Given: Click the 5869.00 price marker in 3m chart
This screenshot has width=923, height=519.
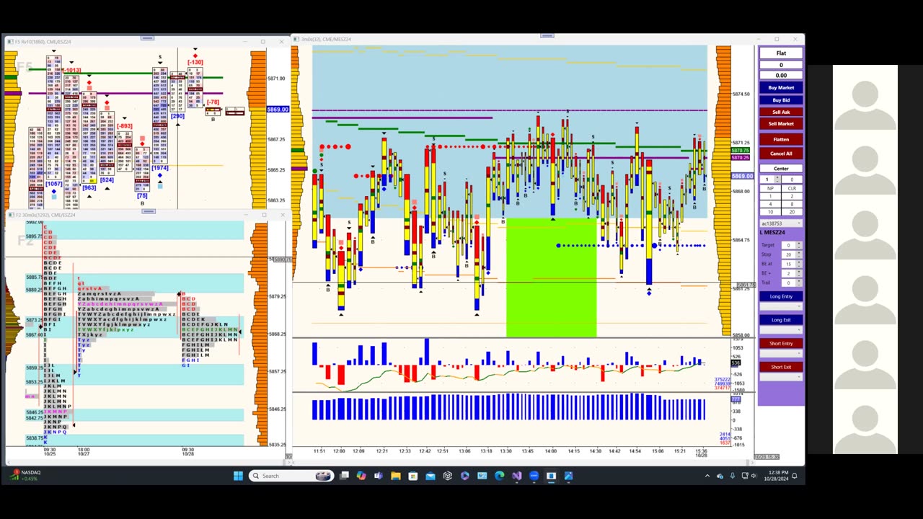Looking at the screenshot, I should [x=742, y=176].
